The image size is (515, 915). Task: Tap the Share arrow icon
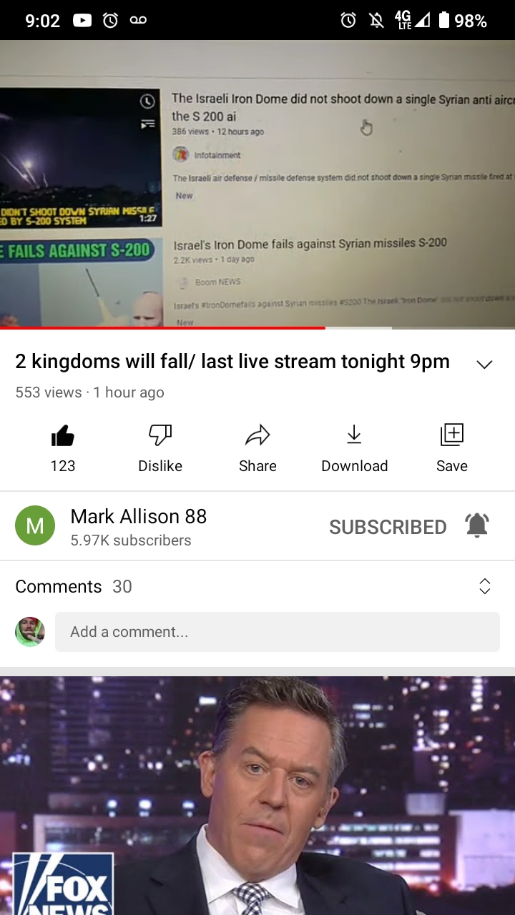[x=257, y=434]
